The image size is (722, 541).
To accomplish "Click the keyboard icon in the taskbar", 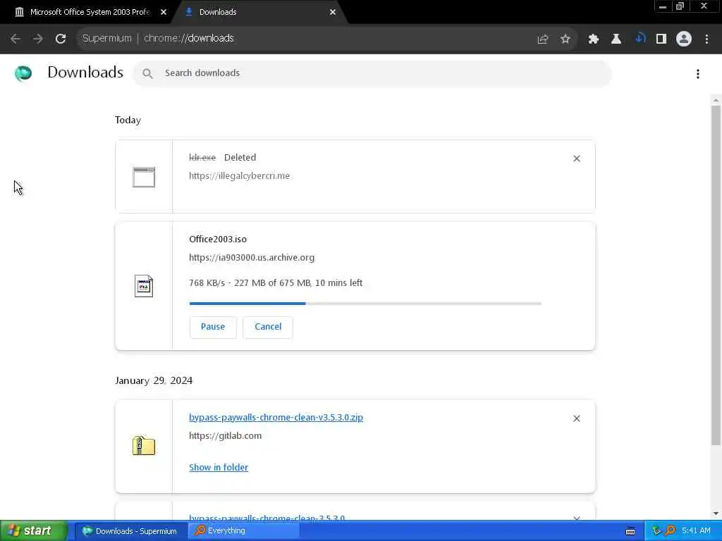I will [x=630, y=531].
